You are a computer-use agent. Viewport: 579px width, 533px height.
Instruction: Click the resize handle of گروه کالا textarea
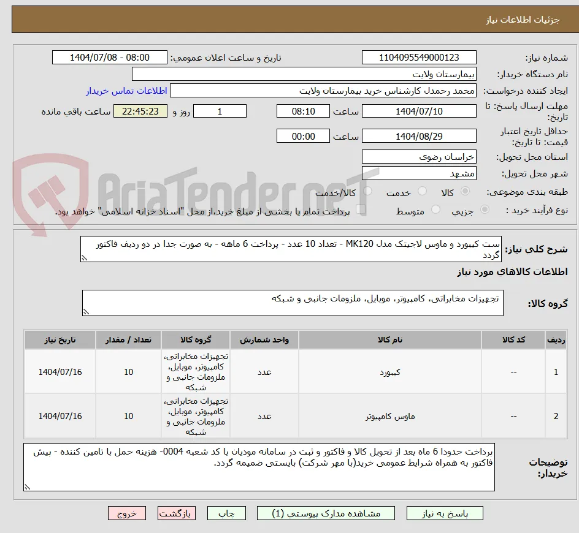tap(86, 312)
